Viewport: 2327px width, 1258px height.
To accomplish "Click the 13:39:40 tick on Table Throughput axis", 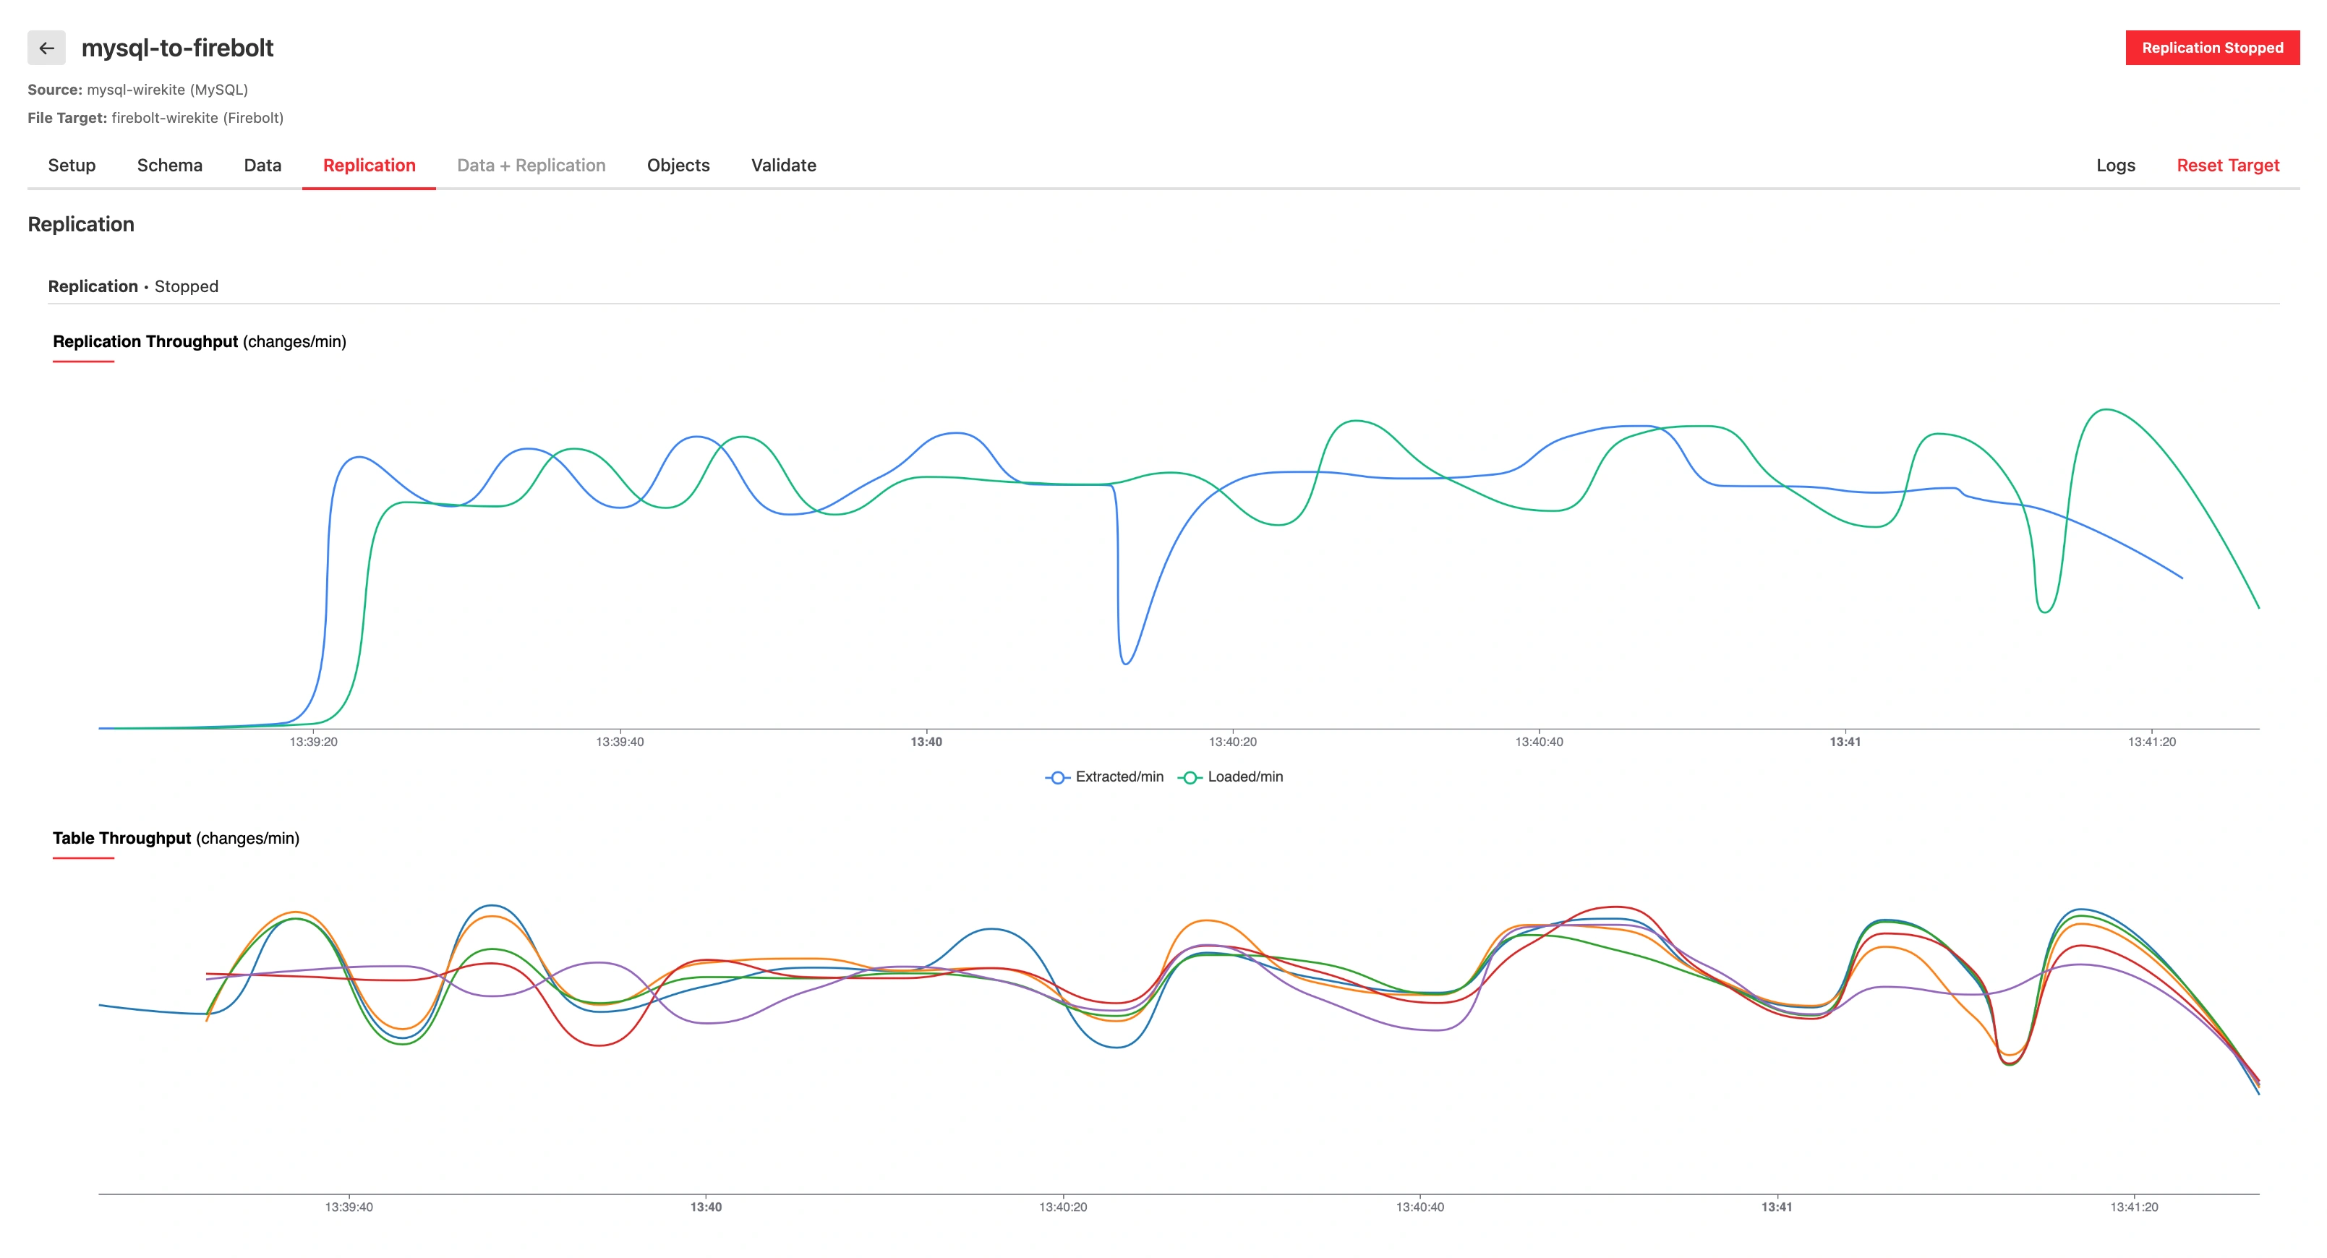I will pos(349,1207).
